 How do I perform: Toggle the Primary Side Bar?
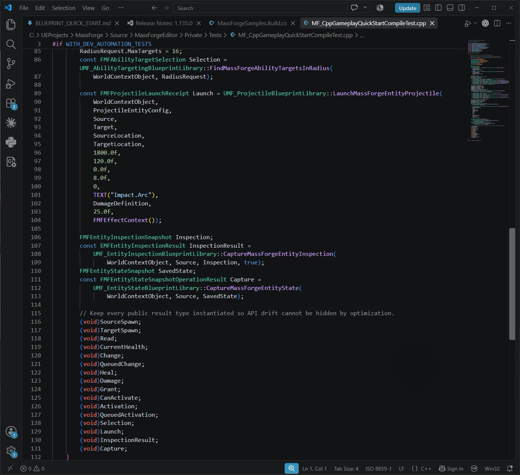coord(438,8)
